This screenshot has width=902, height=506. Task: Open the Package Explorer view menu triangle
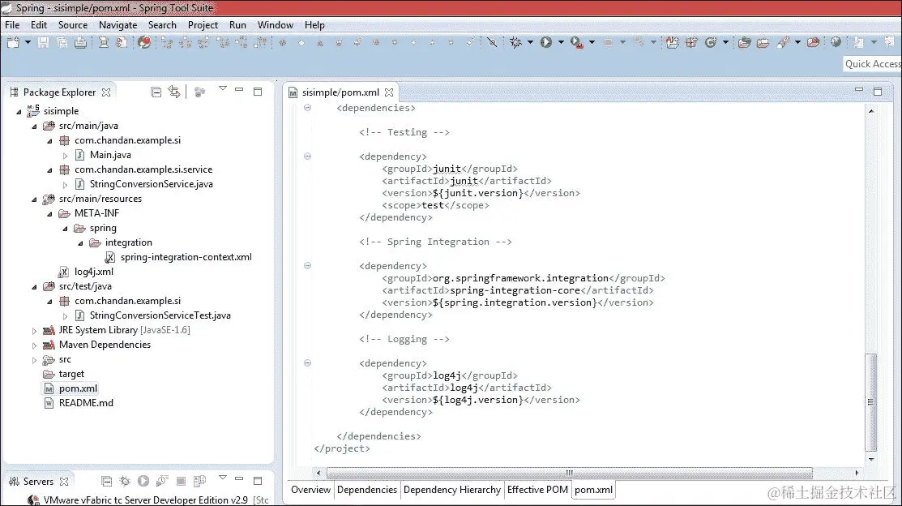pos(223,88)
